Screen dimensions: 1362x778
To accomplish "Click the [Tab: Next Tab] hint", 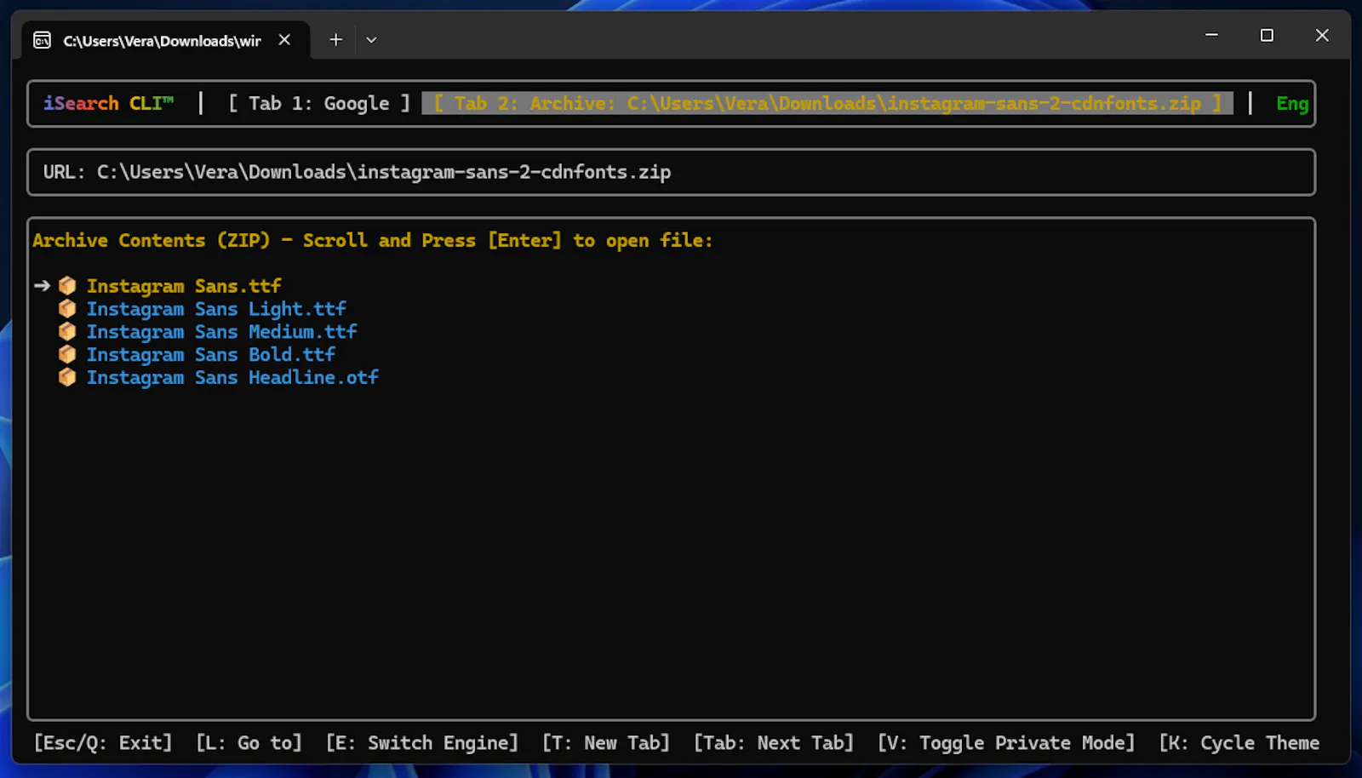I will pyautogui.click(x=774, y=743).
